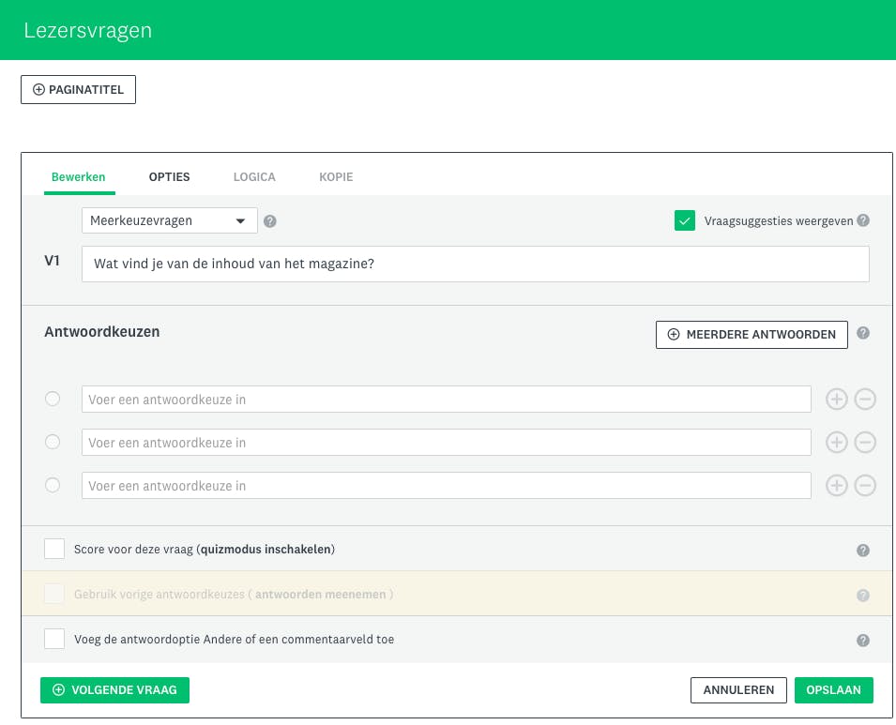This screenshot has width=896, height=725.
Task: Click the Volgende vraag button
Action: (114, 690)
